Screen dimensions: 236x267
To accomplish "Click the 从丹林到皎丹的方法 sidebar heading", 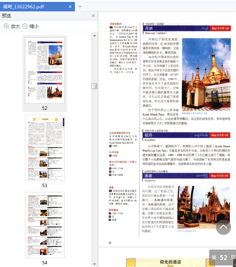I will click(120, 133).
